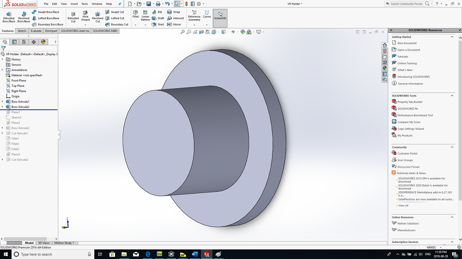Image resolution: width=462 pixels, height=259 pixels.
Task: Select the Wrap tool
Action: tap(174, 12)
